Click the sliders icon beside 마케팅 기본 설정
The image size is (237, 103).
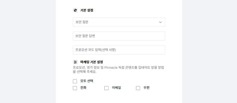[x=75, y=62]
